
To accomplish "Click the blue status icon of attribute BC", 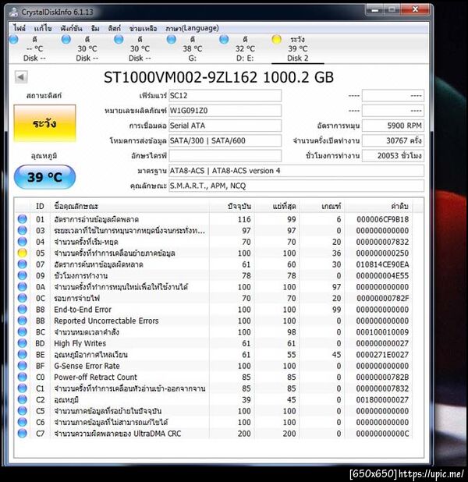I will 22,331.
